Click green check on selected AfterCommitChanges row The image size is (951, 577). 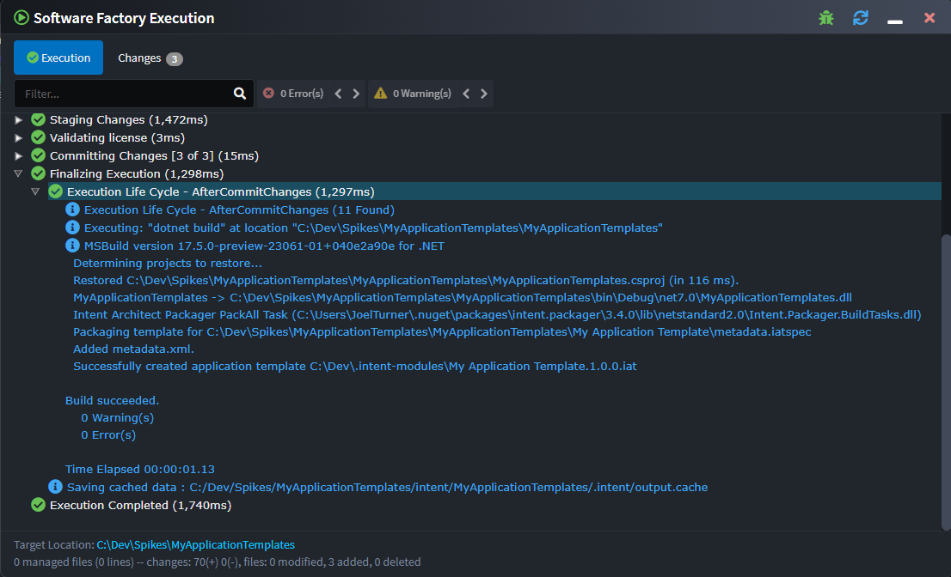[56, 192]
